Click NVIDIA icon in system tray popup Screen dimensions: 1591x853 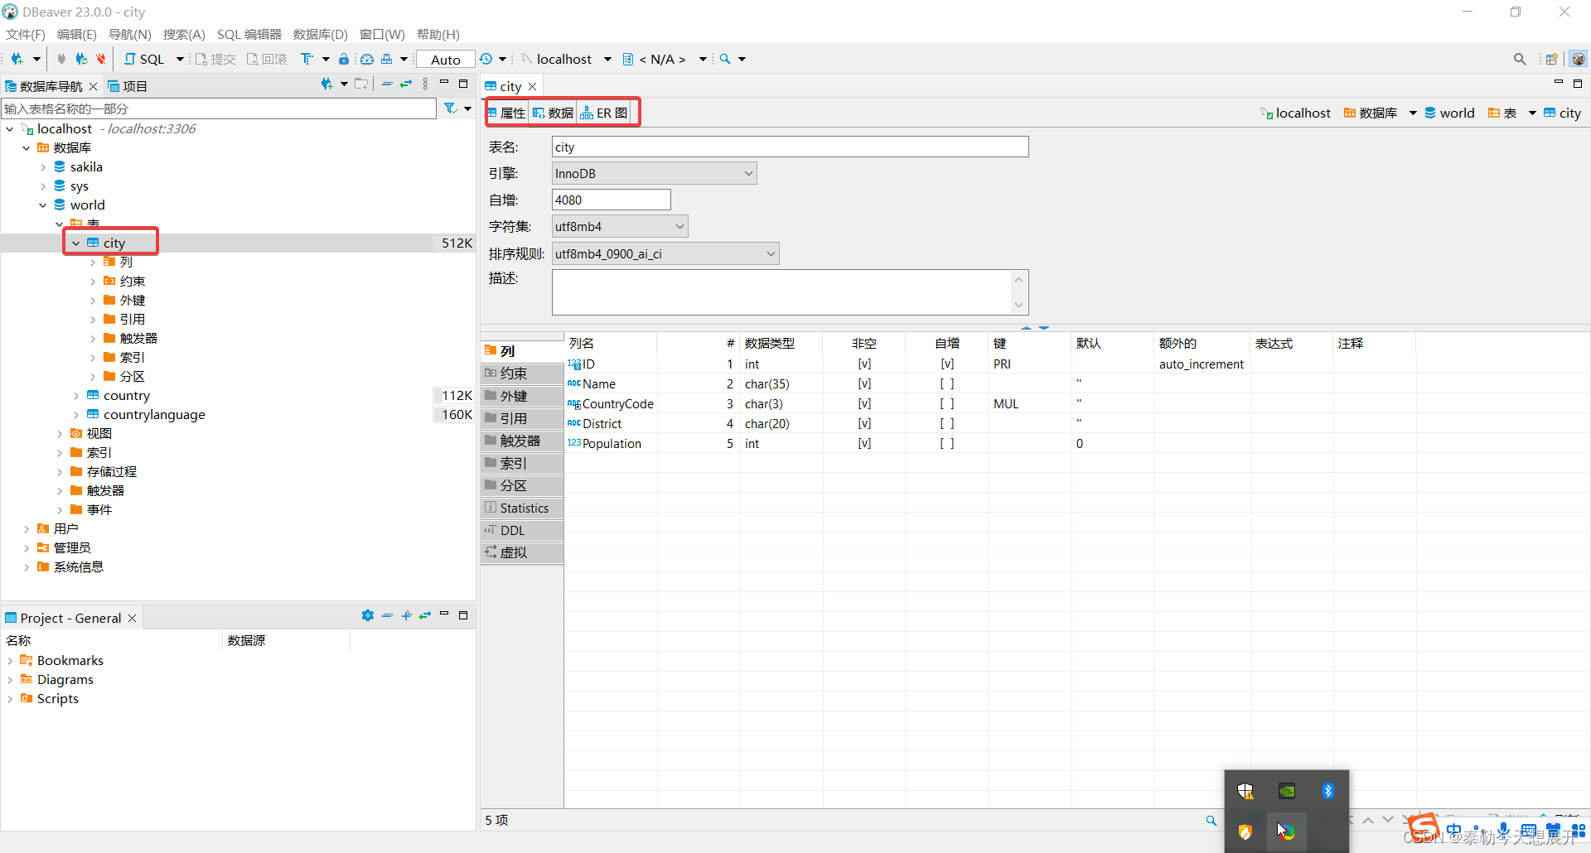pos(1287,791)
